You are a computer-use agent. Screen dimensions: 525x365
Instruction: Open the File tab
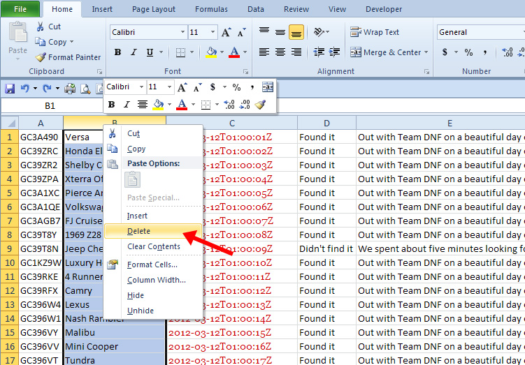point(20,9)
